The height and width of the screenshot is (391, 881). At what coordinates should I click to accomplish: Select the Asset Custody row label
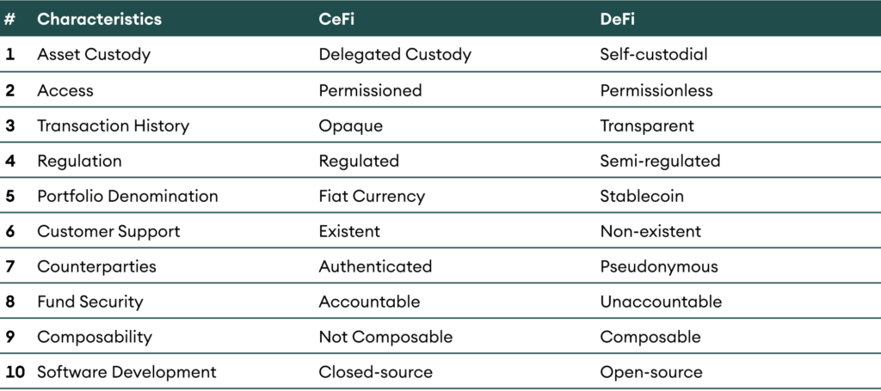click(x=94, y=55)
